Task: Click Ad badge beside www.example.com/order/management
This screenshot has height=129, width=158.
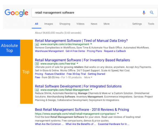Action: (37, 44)
